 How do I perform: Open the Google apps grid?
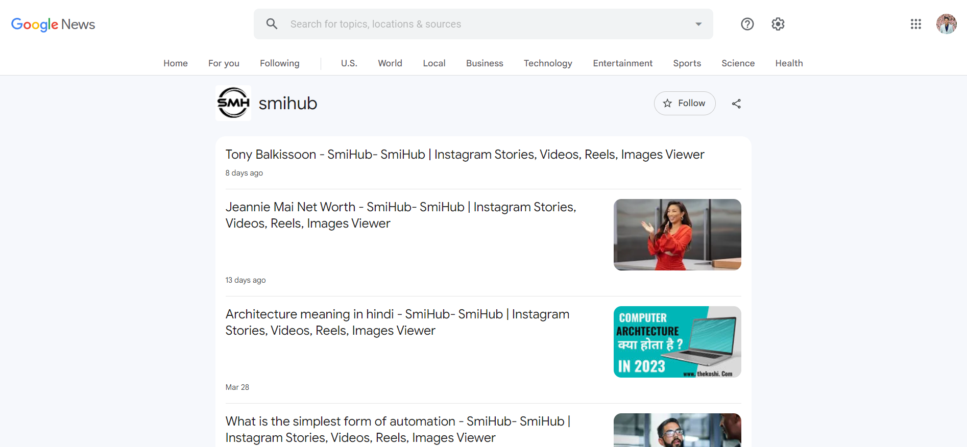coord(916,24)
